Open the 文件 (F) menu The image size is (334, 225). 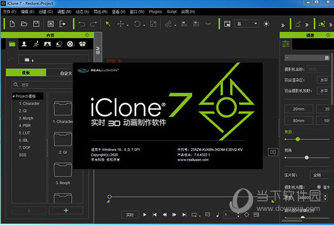pos(10,12)
